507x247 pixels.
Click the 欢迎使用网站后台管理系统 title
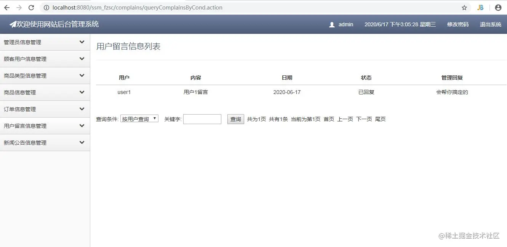click(x=58, y=24)
